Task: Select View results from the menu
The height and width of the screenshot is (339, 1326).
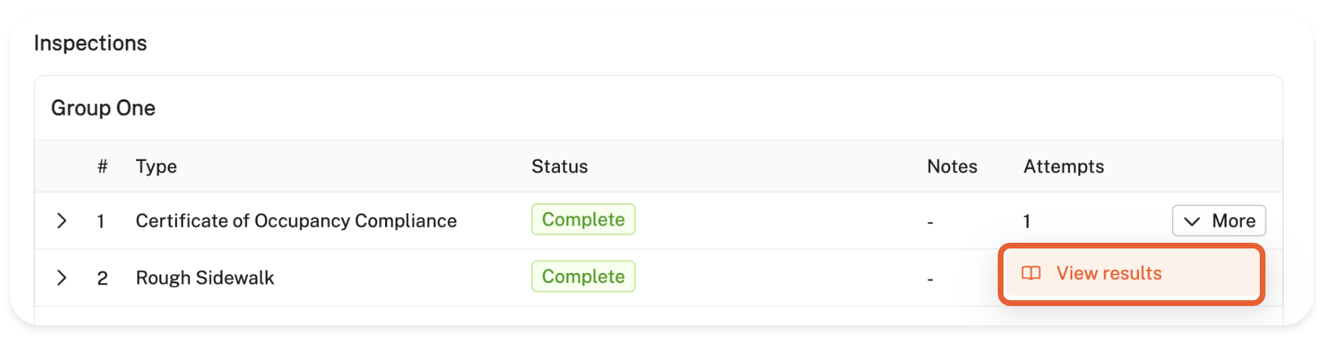Action: 1109,274
